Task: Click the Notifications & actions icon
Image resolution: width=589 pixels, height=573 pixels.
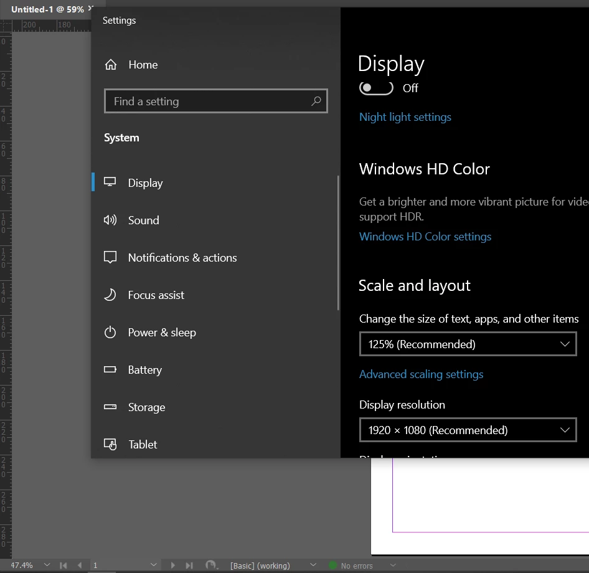Action: [x=110, y=257]
